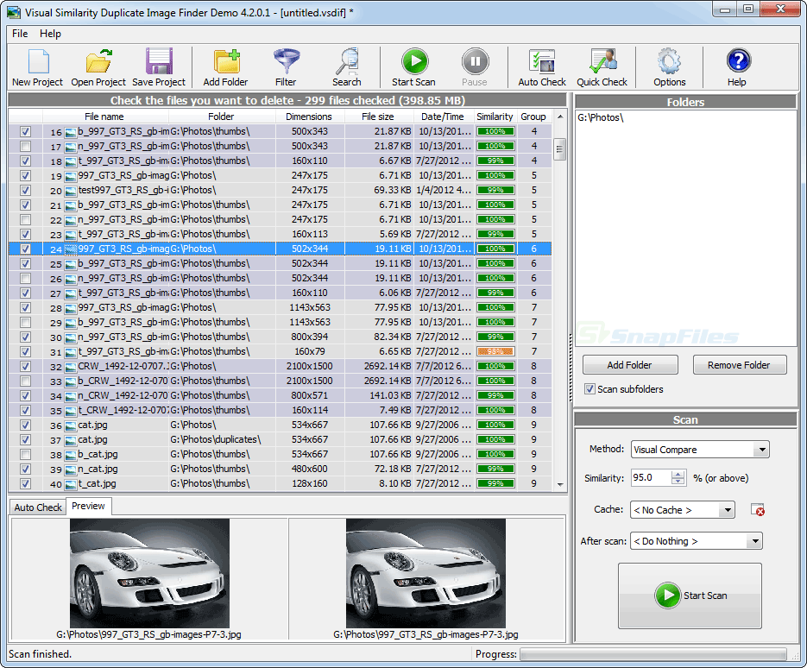Run Quick Check from the toolbar

click(602, 67)
